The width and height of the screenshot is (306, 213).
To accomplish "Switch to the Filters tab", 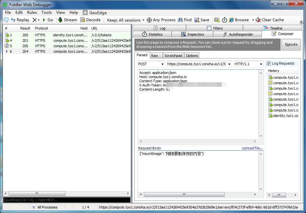I will [x=215, y=28].
